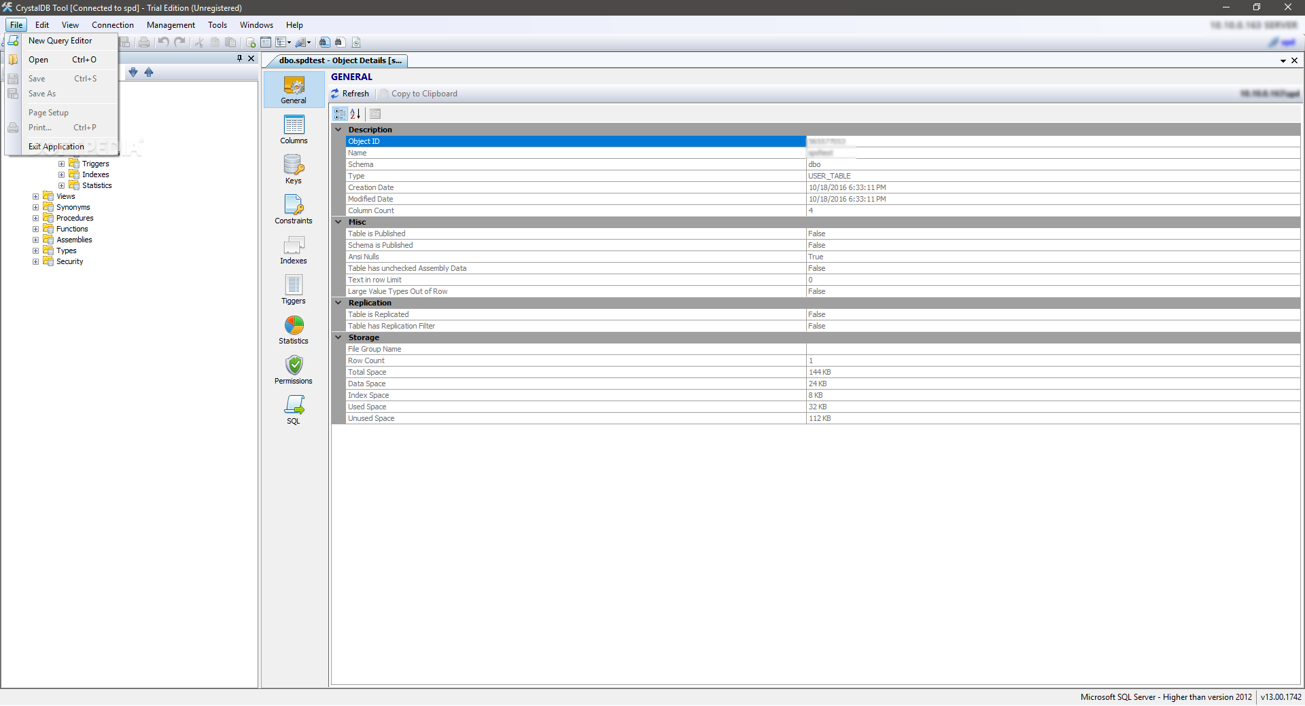Click the blue up arrow in explorer panel
This screenshot has width=1305, height=706.
tap(149, 72)
